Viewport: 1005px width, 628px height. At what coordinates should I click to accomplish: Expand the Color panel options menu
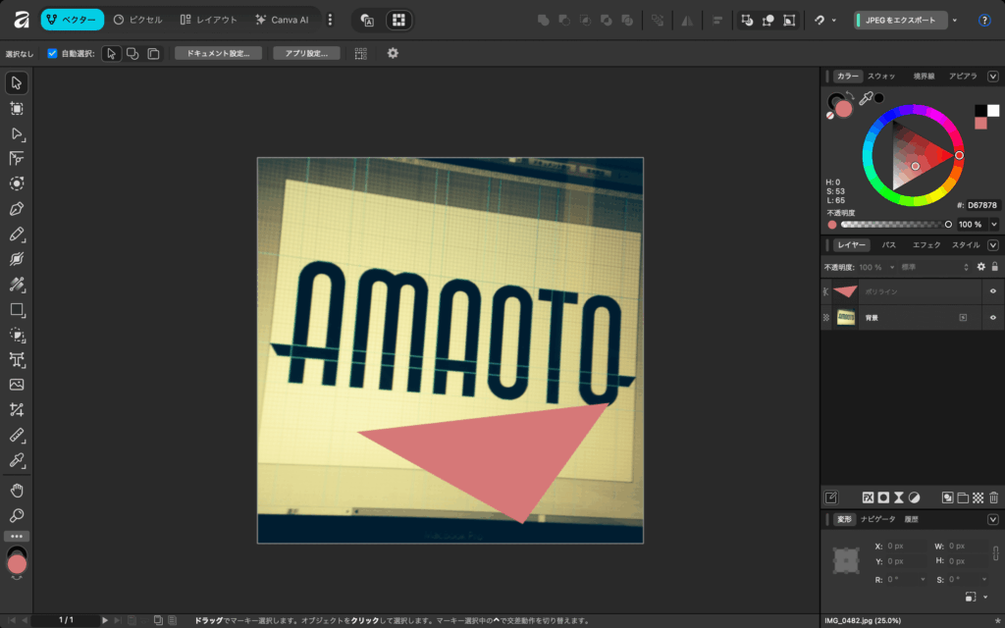(993, 76)
